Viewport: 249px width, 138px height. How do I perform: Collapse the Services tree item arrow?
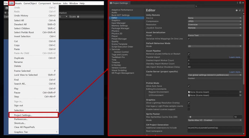pos(110,49)
